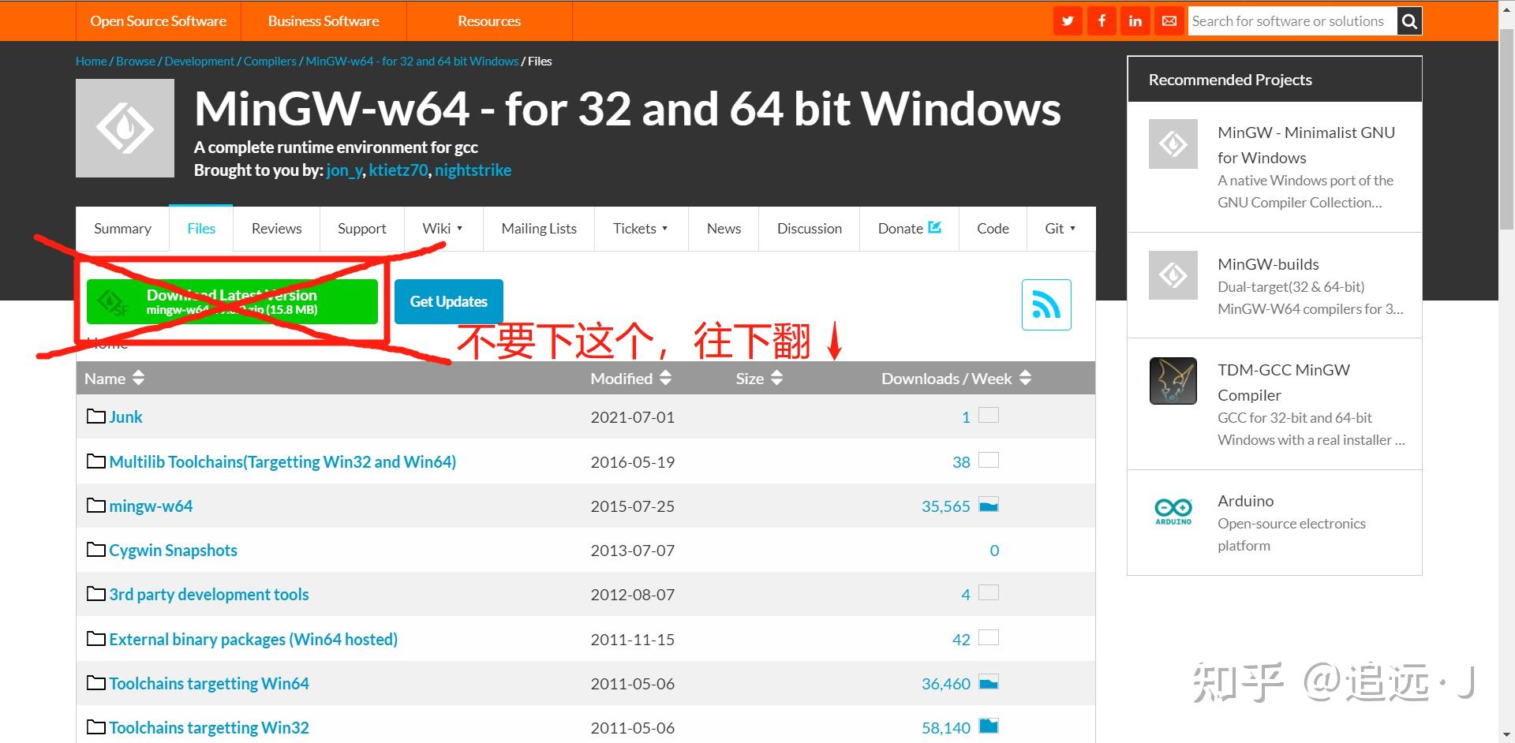Click the search magnifier icon
1515x743 pixels.
click(1409, 21)
